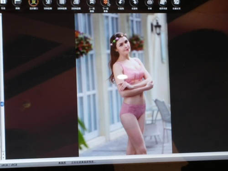
Task: Click the high quality label in status bar
Action: pos(62,163)
